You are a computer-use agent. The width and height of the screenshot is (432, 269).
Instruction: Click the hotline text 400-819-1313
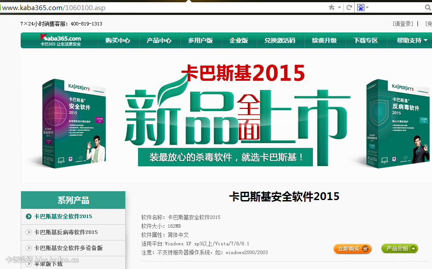tap(86, 24)
